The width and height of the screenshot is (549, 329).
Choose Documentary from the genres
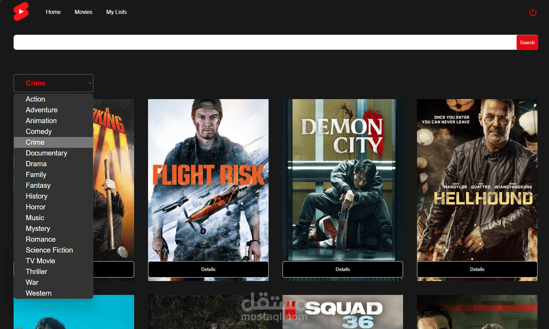[53, 153]
